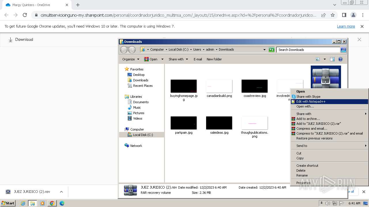
Task: Choose Rename in the context menu
Action: (330, 175)
